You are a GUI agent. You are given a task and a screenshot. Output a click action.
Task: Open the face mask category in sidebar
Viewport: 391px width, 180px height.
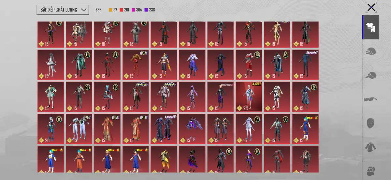371,123
